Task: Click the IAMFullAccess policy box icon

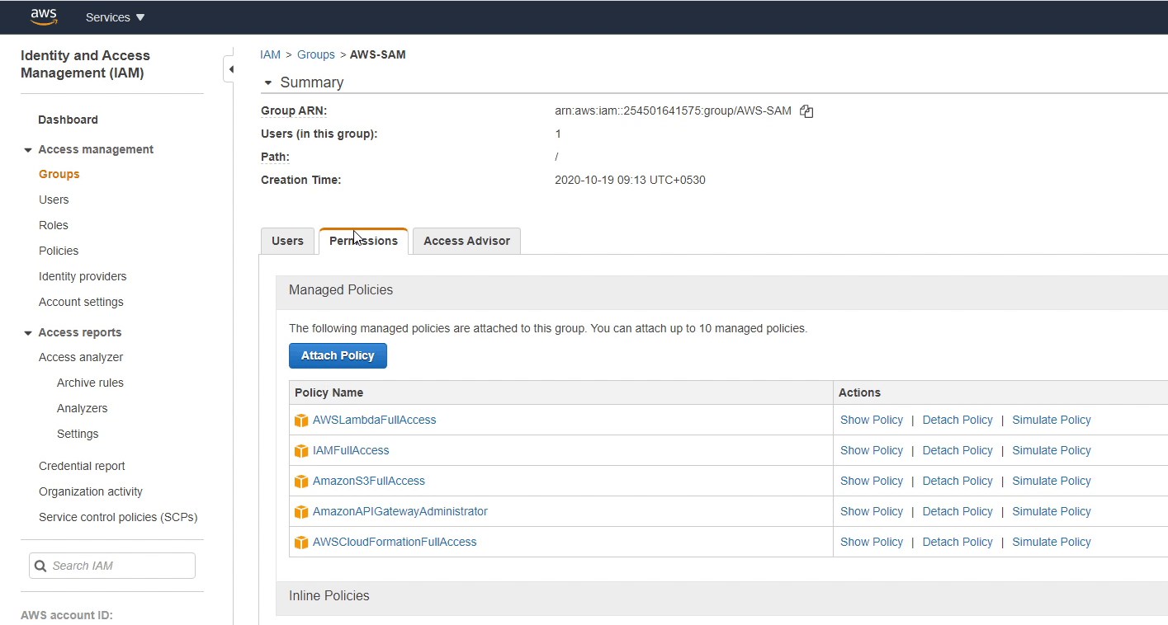Action: (x=301, y=451)
